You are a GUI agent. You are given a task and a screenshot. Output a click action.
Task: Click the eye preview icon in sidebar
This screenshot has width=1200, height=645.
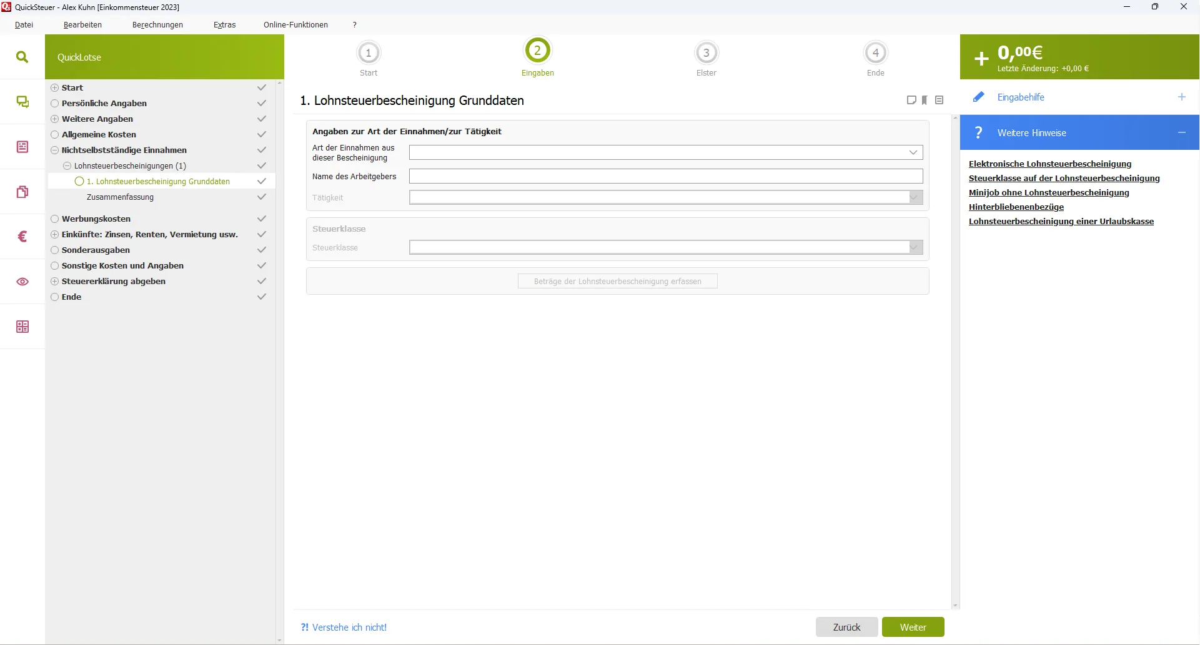[22, 282]
